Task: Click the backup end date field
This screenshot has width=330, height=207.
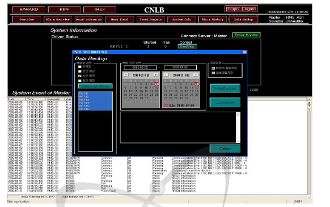Action: point(180,67)
